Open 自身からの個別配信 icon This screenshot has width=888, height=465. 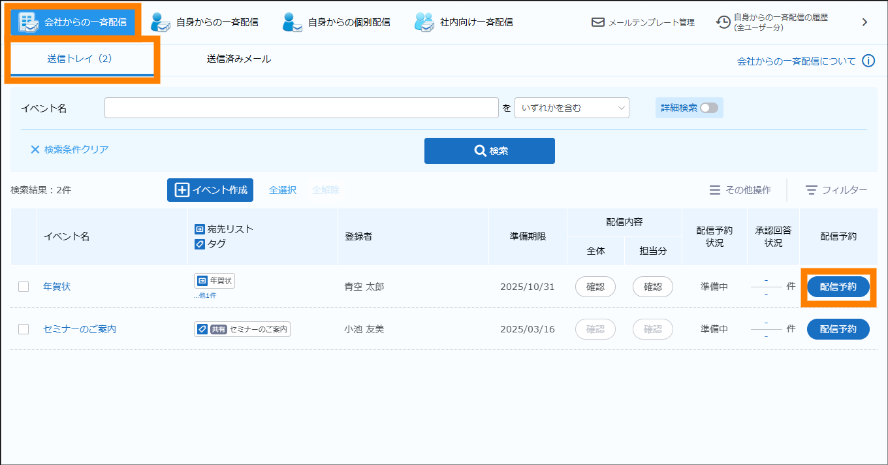293,22
